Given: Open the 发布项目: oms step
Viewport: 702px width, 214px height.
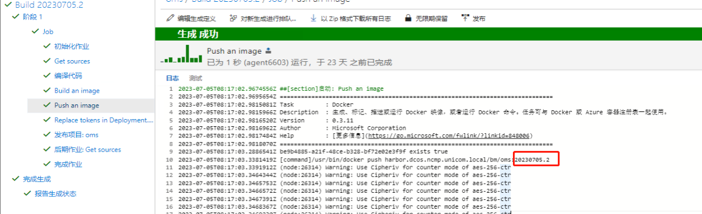Looking at the screenshot, I should click(76, 135).
